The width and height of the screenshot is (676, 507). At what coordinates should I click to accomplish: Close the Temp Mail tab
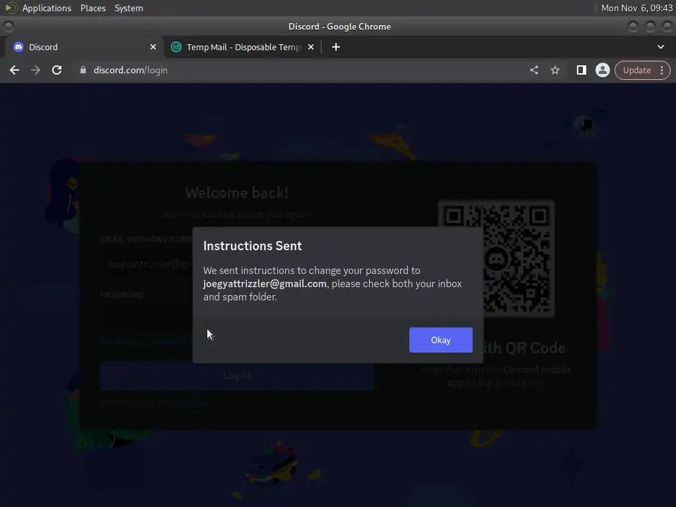click(311, 47)
